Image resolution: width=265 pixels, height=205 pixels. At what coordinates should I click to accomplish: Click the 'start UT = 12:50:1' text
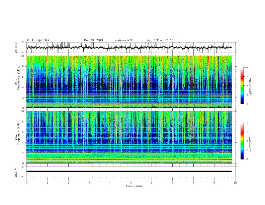tap(162, 40)
